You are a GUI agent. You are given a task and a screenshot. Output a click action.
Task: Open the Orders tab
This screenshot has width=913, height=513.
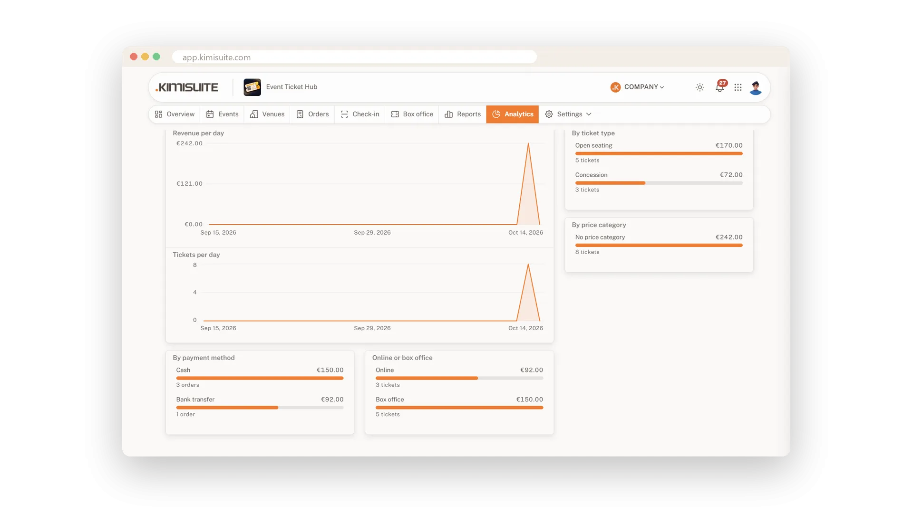(312, 114)
